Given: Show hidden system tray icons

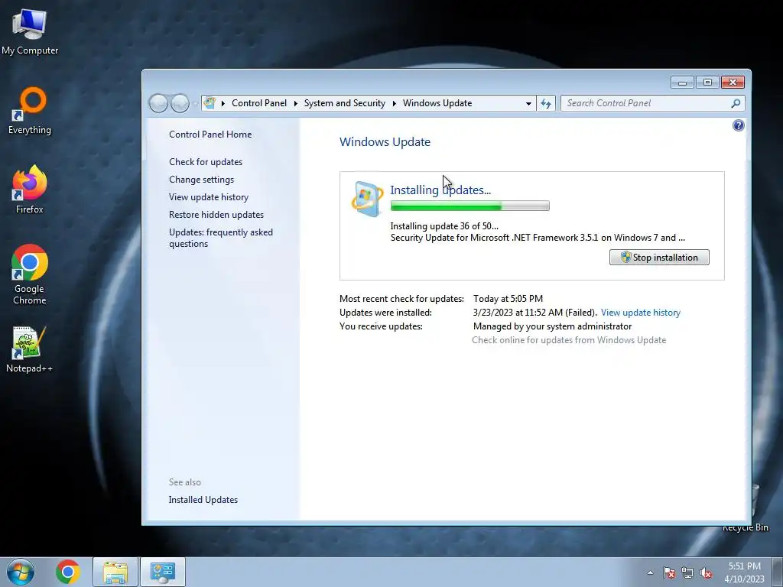Looking at the screenshot, I should pyautogui.click(x=650, y=572).
